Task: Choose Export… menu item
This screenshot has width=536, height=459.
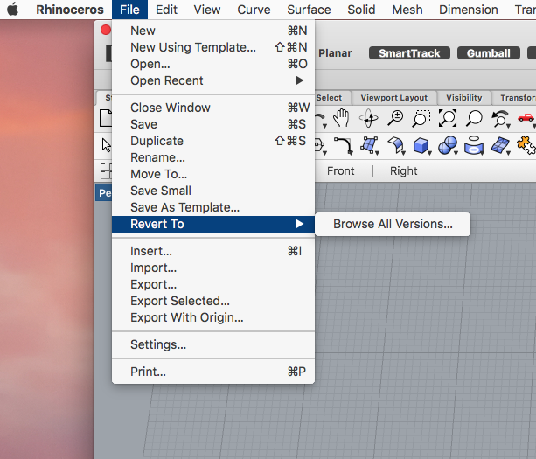Action: pyautogui.click(x=213, y=284)
